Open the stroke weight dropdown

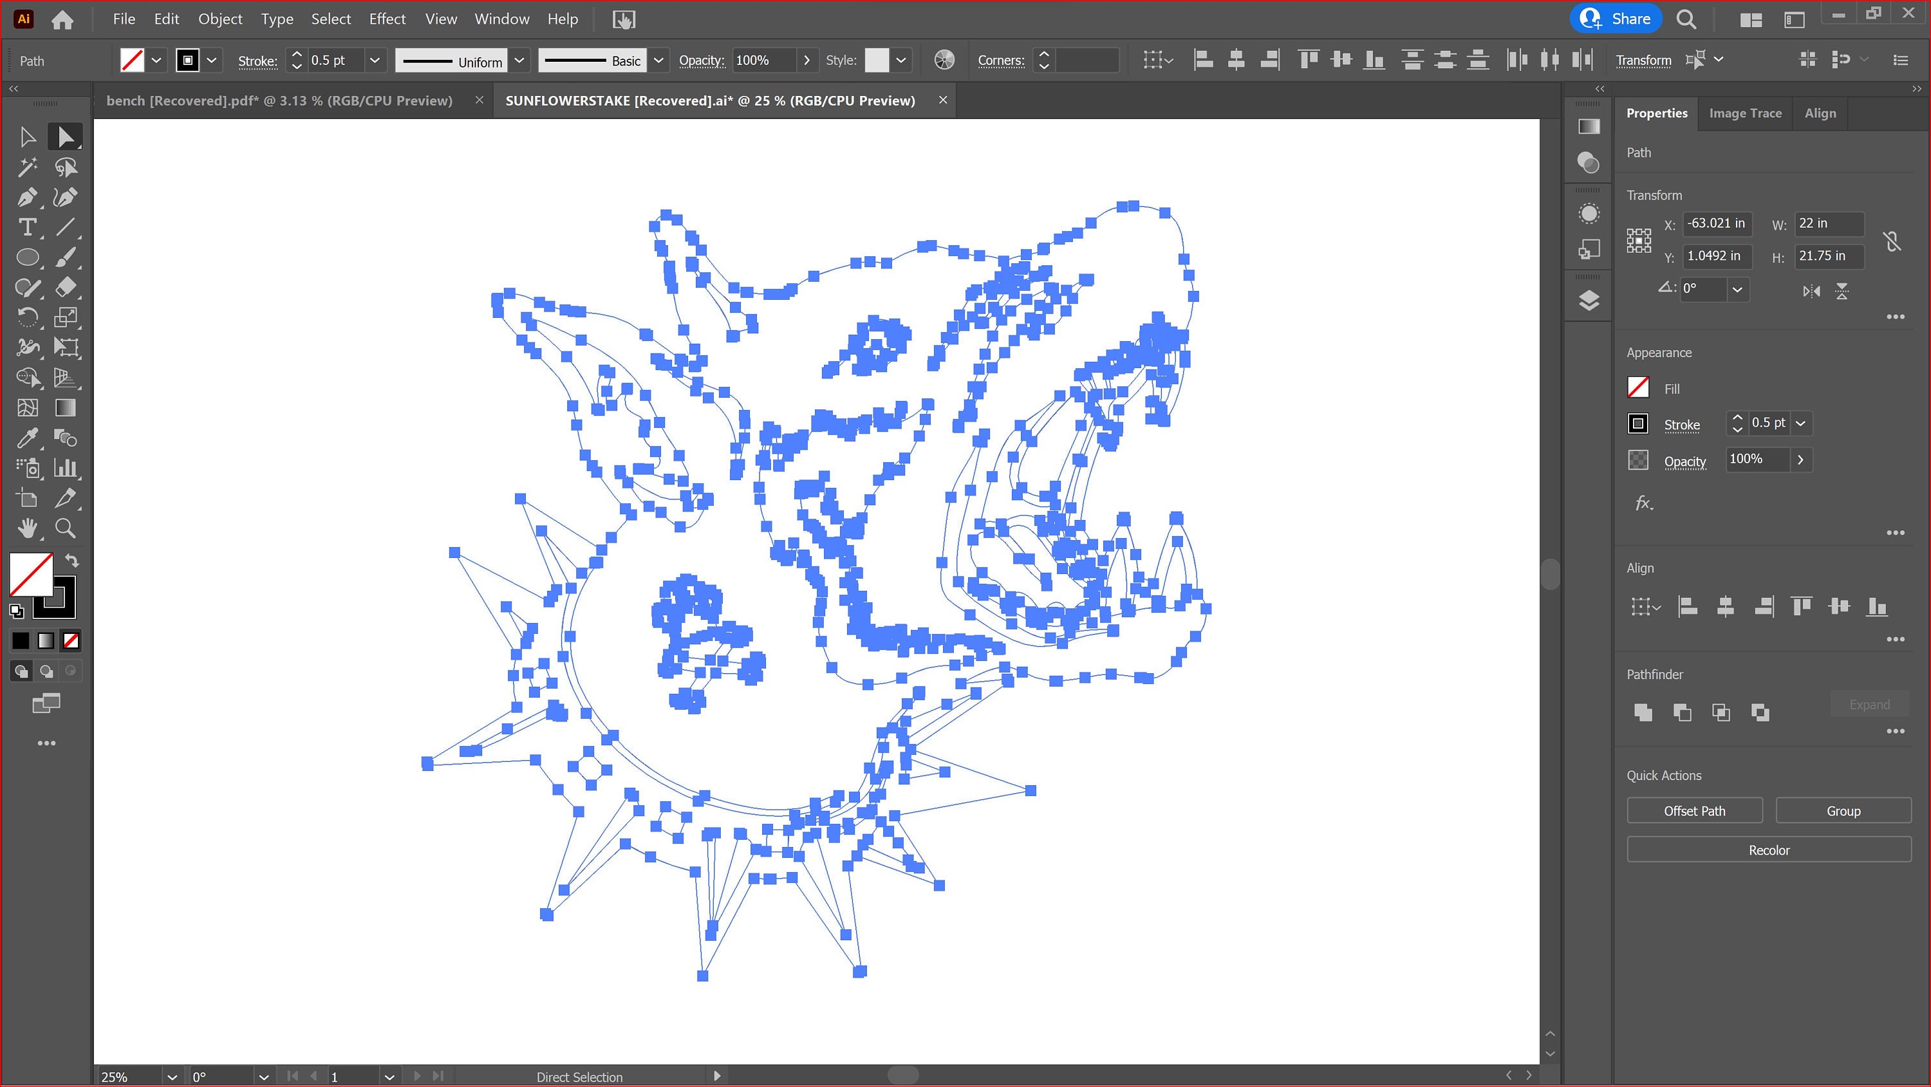[375, 60]
